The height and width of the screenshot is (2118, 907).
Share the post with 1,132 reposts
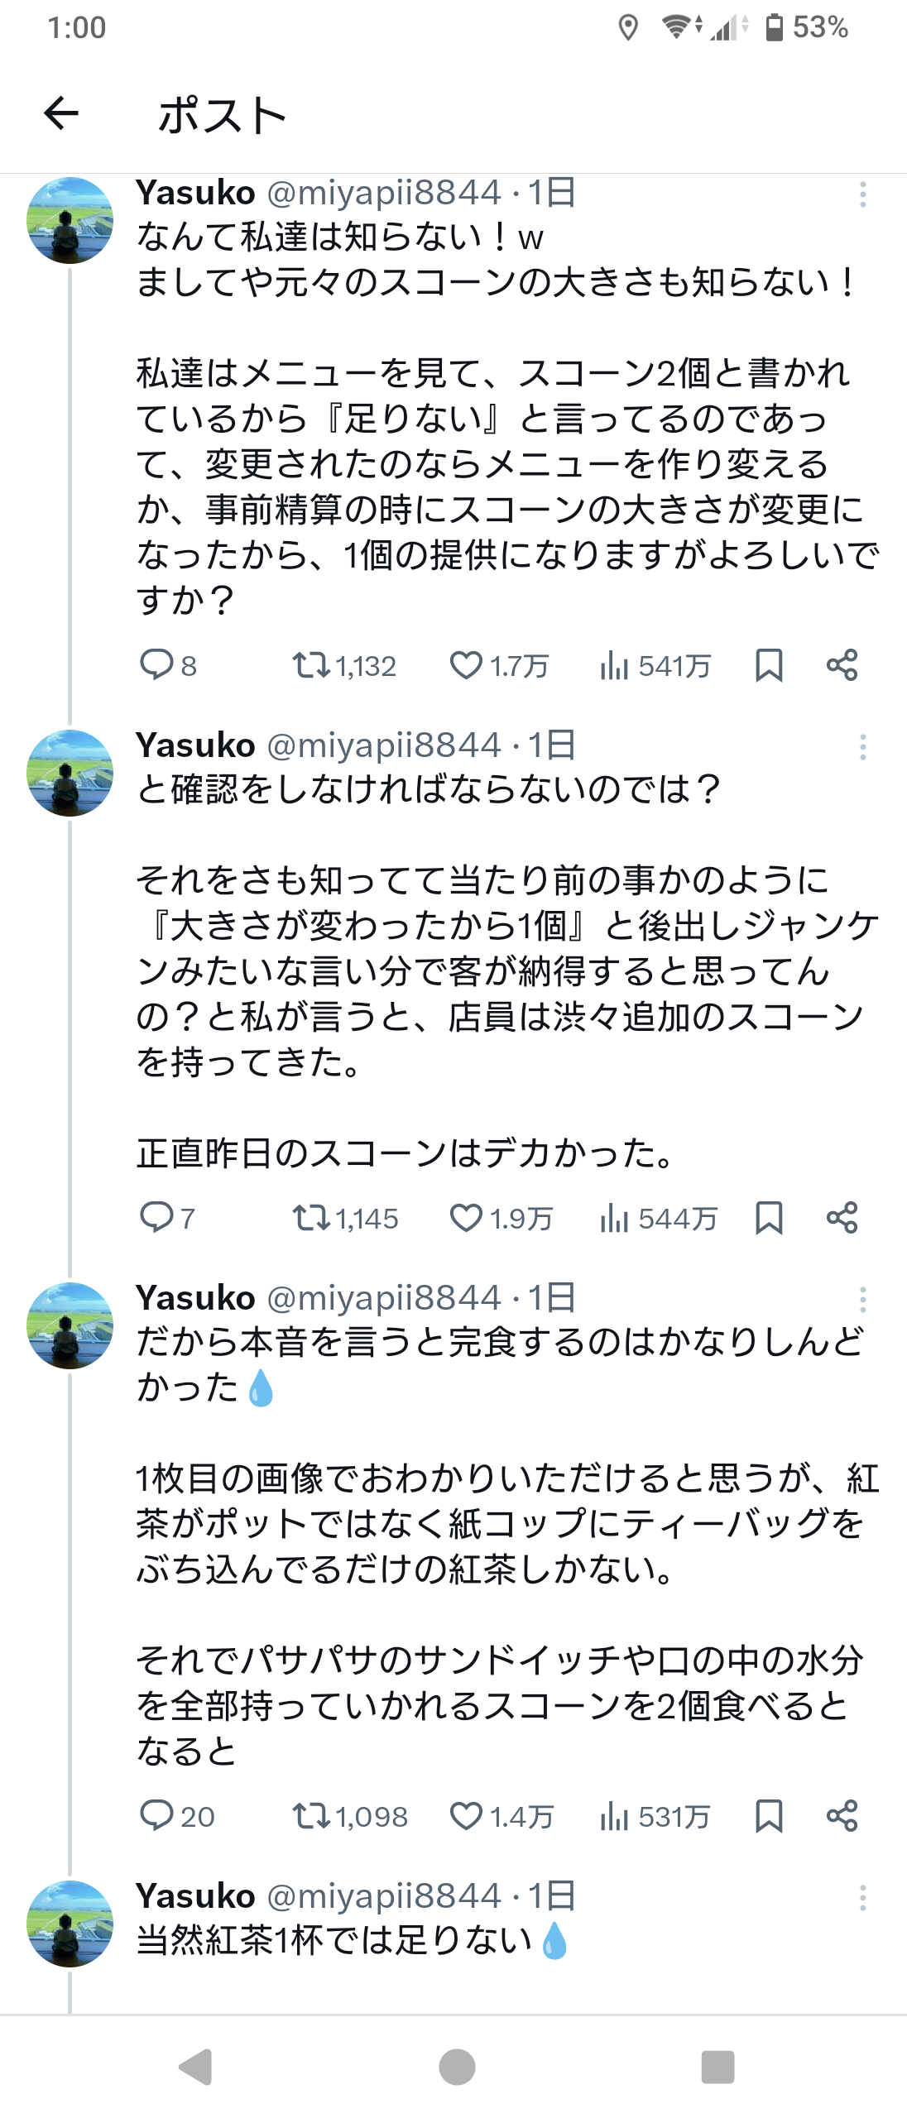[x=842, y=665]
